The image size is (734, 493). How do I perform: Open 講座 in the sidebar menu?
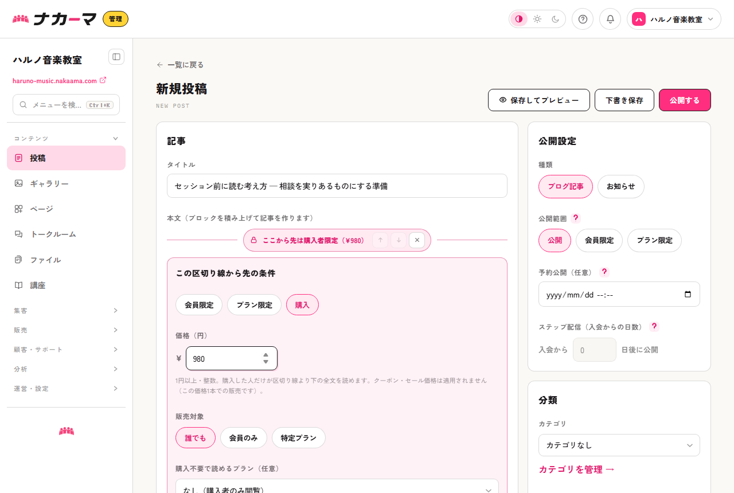tap(67, 285)
